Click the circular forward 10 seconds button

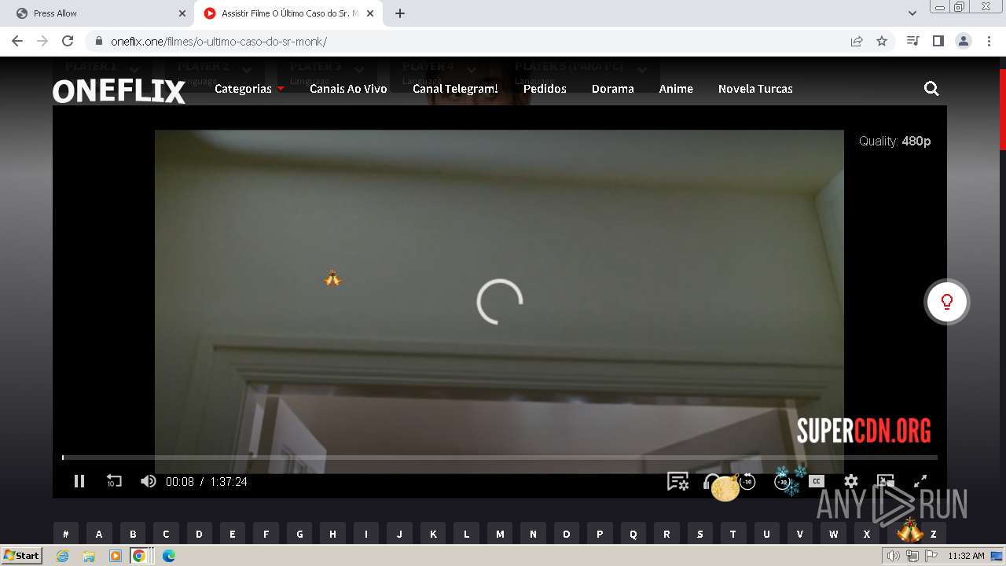[782, 481]
